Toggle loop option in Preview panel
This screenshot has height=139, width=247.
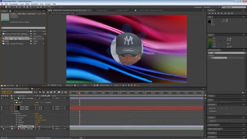[229, 14]
